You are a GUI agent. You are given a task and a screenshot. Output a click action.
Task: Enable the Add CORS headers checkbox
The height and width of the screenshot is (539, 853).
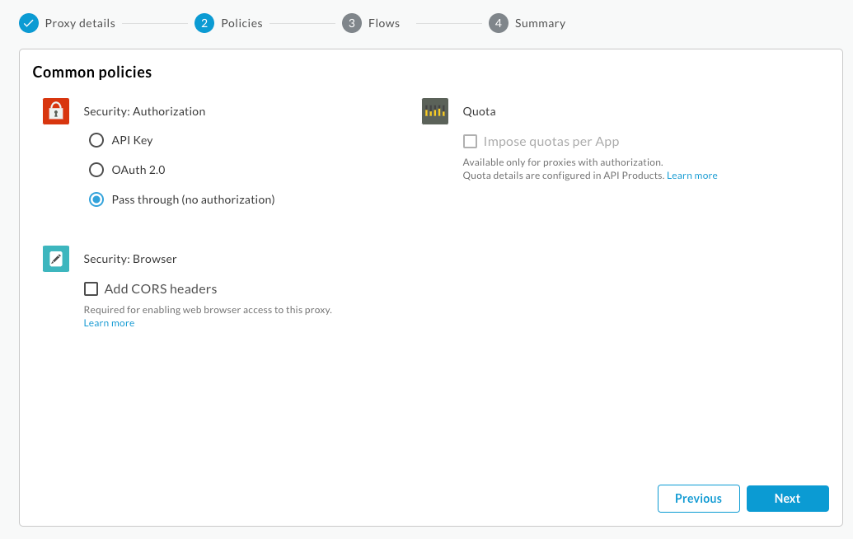91,288
